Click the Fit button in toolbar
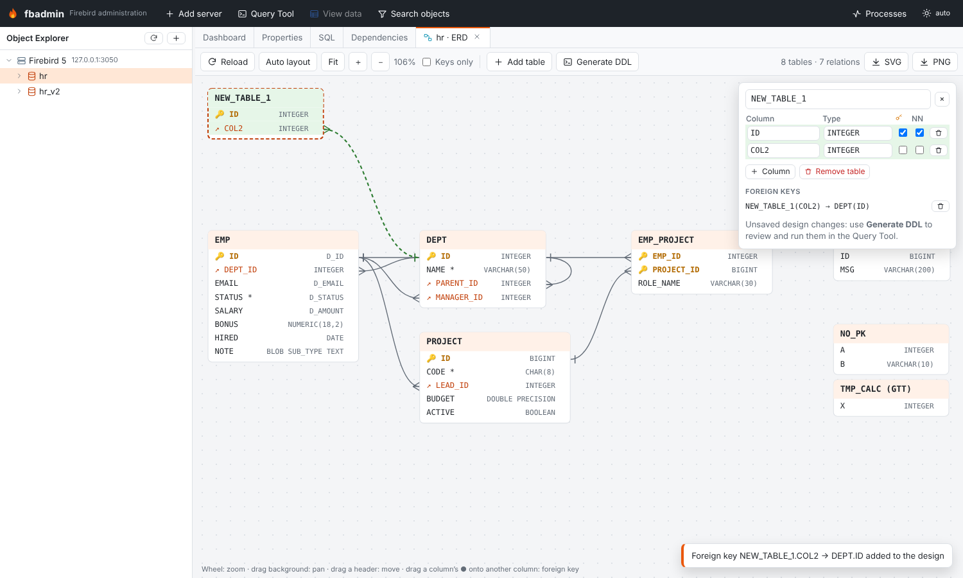 333,62
